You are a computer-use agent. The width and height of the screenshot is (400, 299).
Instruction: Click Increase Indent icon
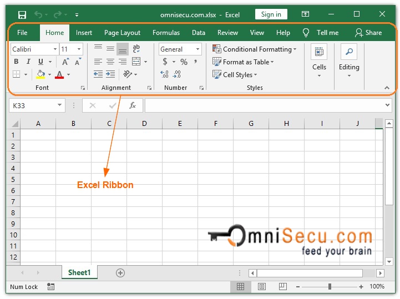click(x=110, y=74)
